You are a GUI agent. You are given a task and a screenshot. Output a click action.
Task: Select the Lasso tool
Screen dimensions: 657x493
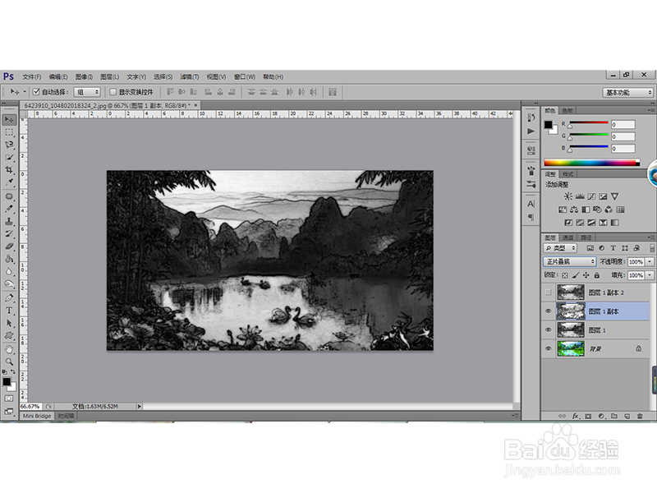9,145
